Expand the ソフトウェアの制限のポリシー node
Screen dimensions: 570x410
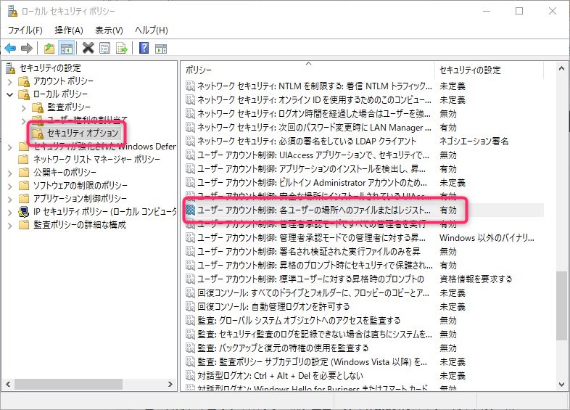click(x=10, y=186)
